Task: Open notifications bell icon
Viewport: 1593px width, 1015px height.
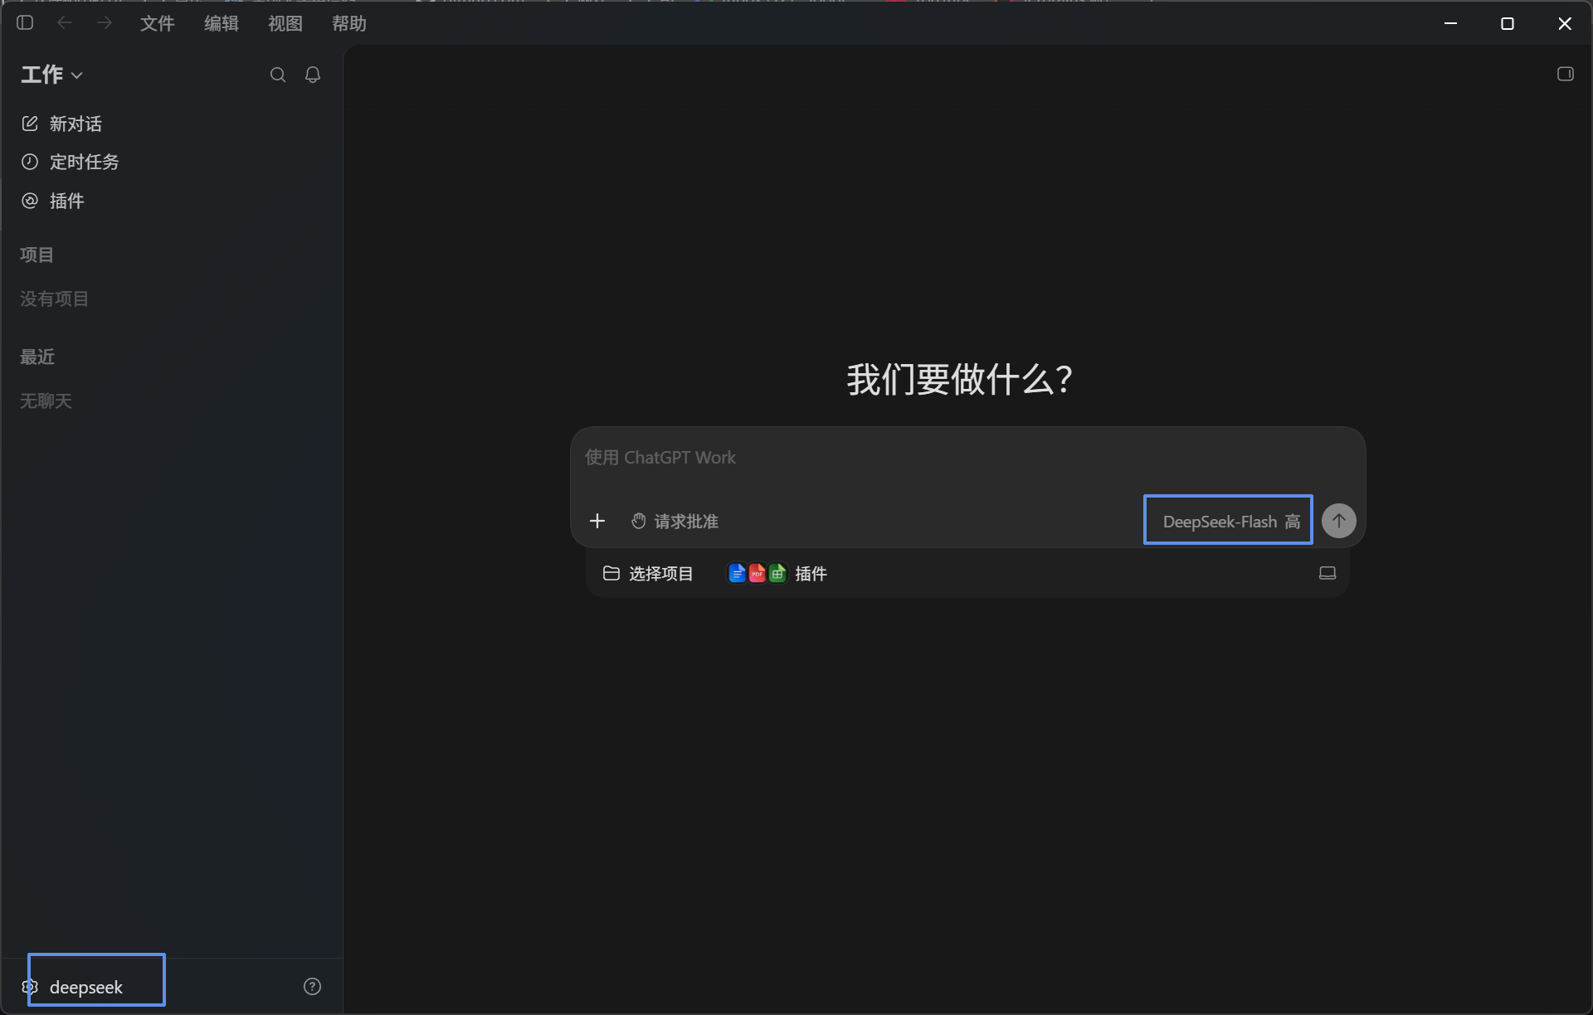Action: pyautogui.click(x=313, y=75)
